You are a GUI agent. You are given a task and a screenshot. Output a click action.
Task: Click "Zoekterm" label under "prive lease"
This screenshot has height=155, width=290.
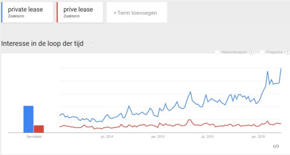71,16
